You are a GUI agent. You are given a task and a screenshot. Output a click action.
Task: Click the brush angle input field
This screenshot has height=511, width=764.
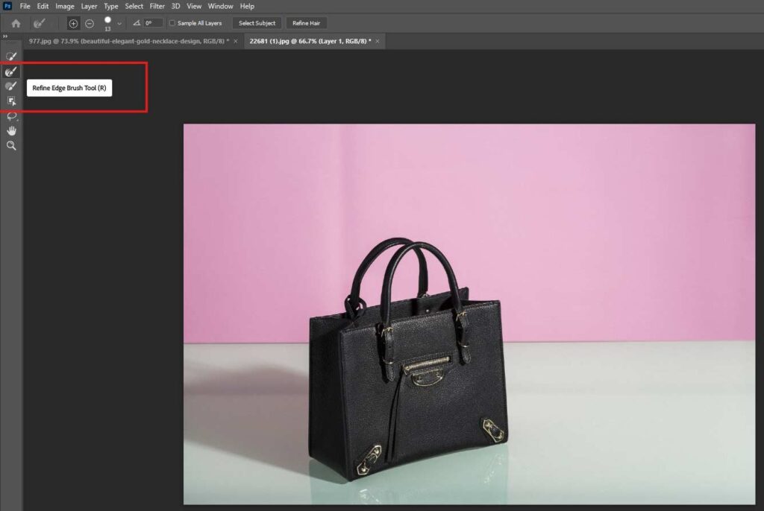150,23
